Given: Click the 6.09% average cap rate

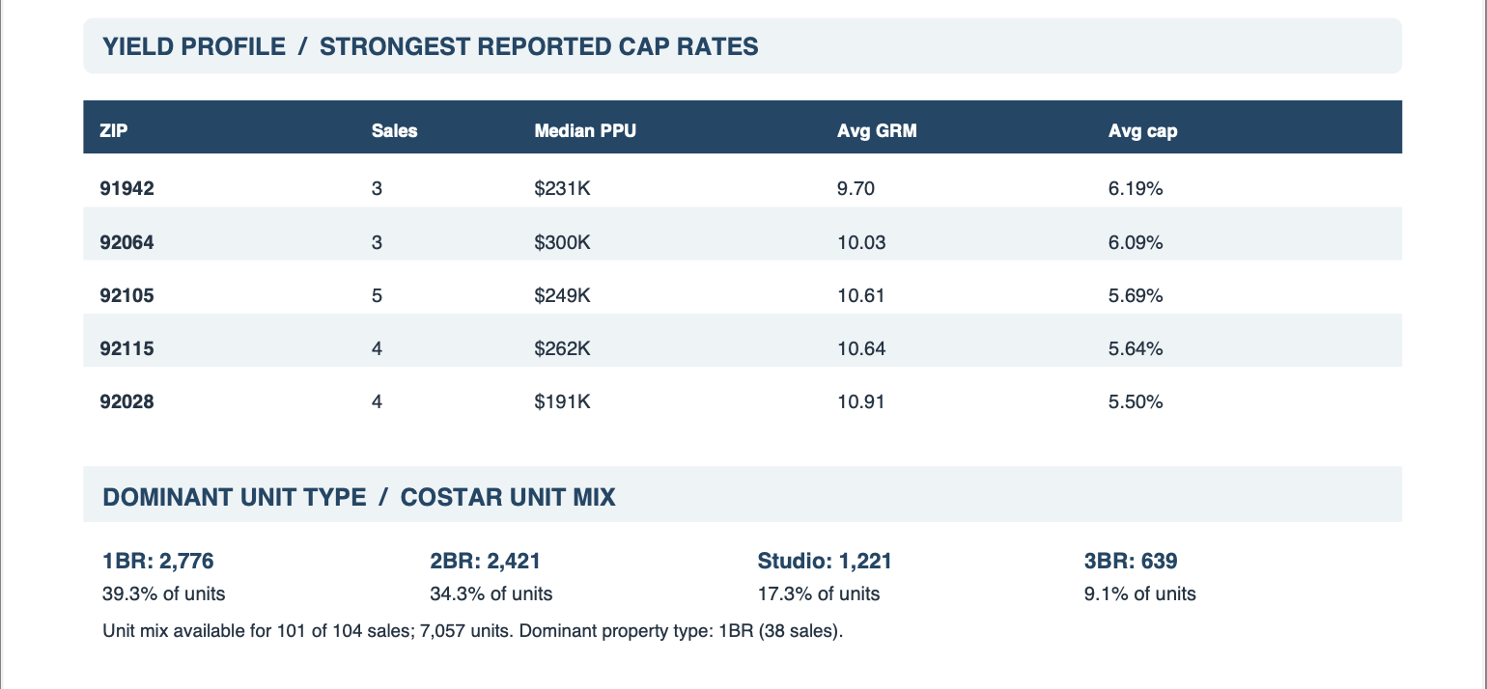Looking at the screenshot, I should [x=1136, y=243].
